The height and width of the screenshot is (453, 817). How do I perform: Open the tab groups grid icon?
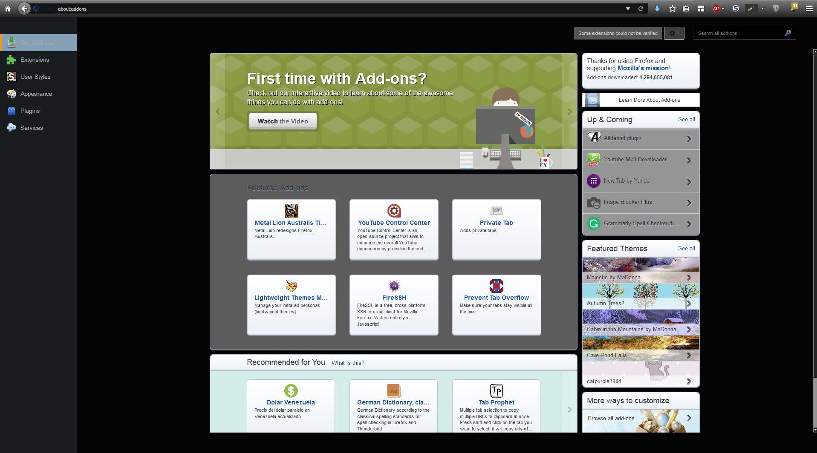click(701, 9)
